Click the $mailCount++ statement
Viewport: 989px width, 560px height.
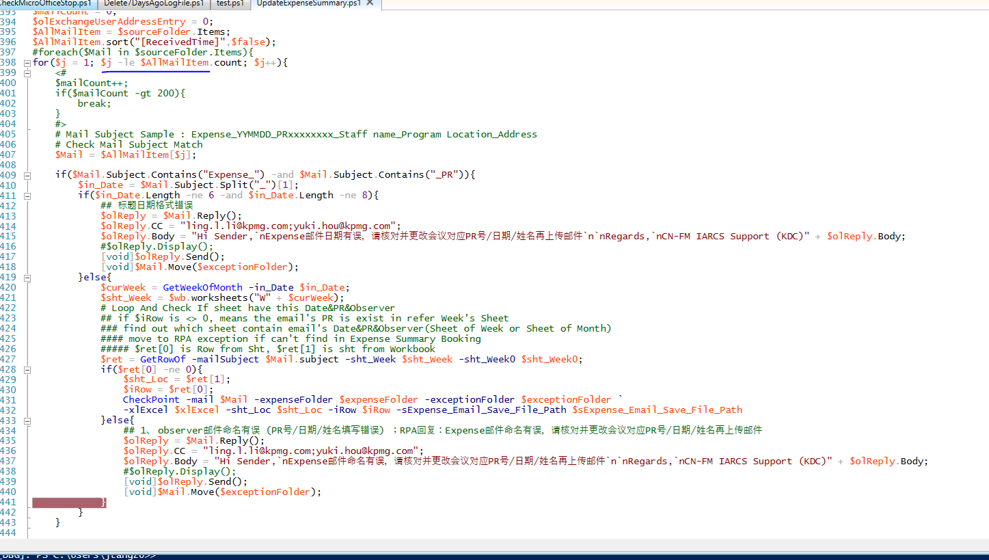[92, 83]
